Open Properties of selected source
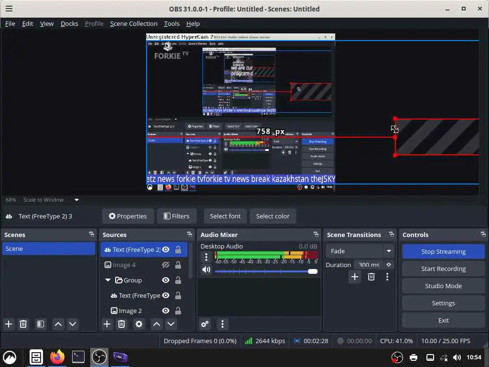Viewport: 489px width, 367px height. [x=128, y=216]
